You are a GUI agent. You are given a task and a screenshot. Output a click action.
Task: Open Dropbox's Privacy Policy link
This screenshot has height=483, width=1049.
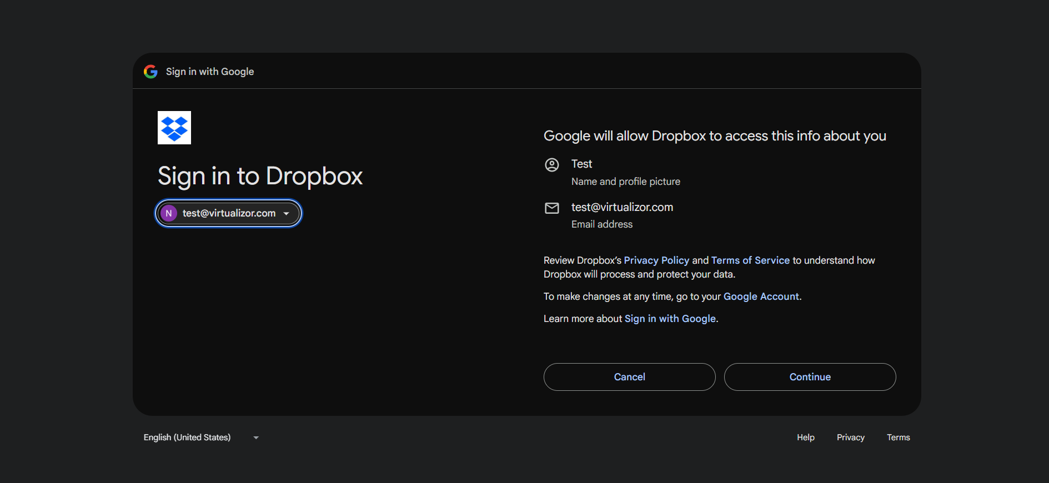pos(656,260)
